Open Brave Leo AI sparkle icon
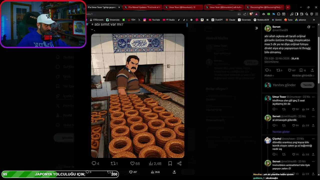This screenshot has height=180, width=320. 306,14
